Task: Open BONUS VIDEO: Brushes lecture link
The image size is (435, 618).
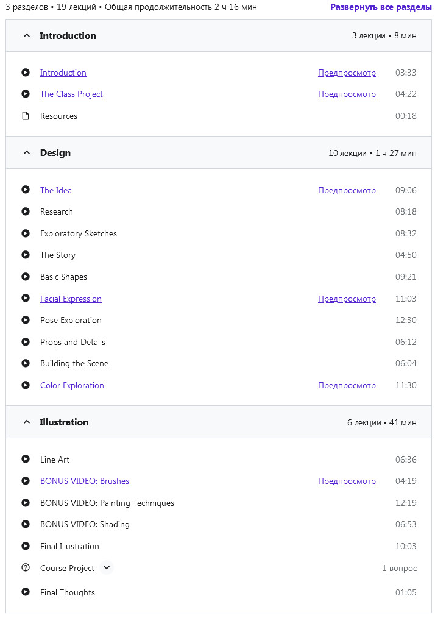Action: coord(85,481)
